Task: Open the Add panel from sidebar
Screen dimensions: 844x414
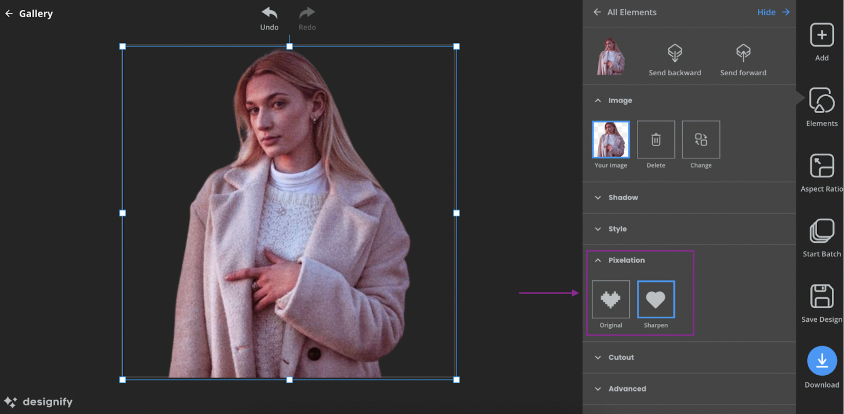Action: (x=822, y=35)
